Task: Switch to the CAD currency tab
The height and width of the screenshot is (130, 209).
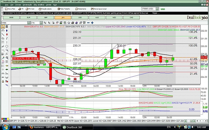Action: coord(131,18)
